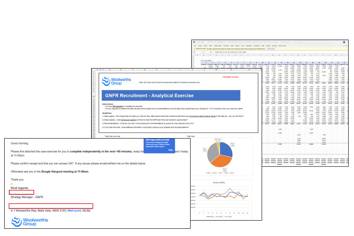Click the Insert Function fx icon
Viewport: 354px width, 236px height.
click(210, 52)
